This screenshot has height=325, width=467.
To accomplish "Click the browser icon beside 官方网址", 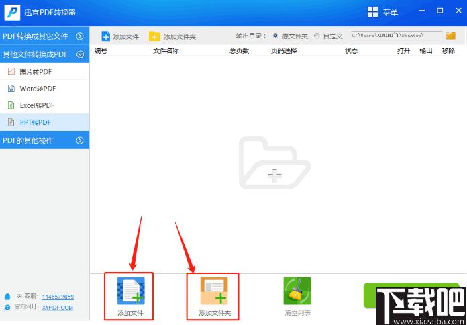I will coord(7,307).
